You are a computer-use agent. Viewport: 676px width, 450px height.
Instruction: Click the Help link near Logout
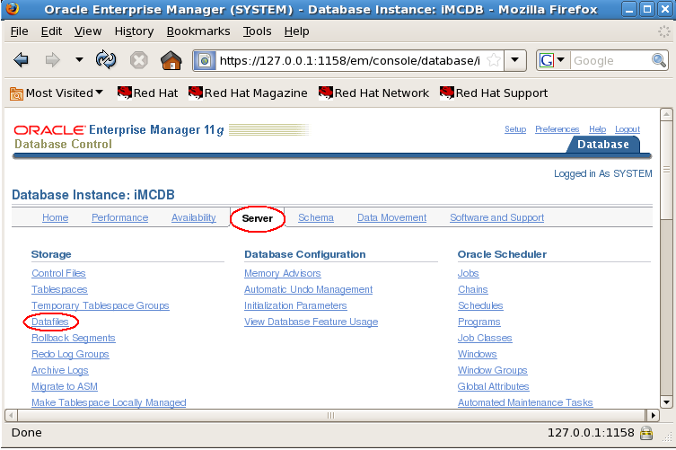597,129
